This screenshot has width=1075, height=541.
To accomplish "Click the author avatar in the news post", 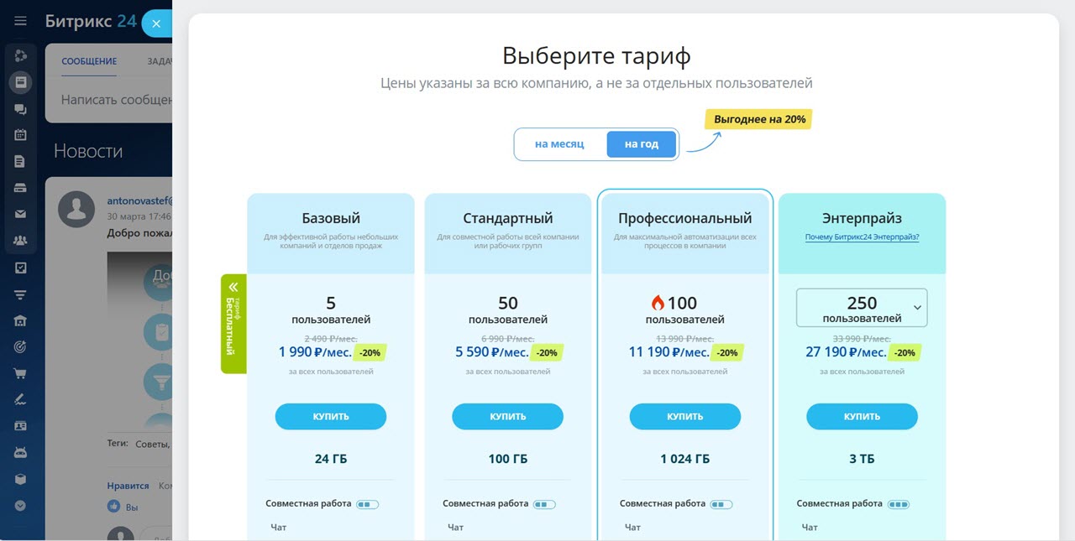I will (x=76, y=209).
